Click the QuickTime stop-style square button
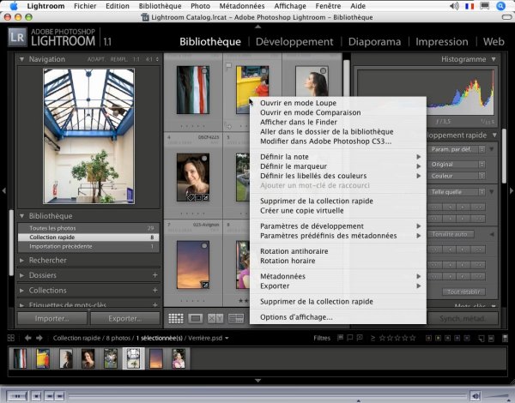Screen dimensions: 515x403 pos(36,396)
